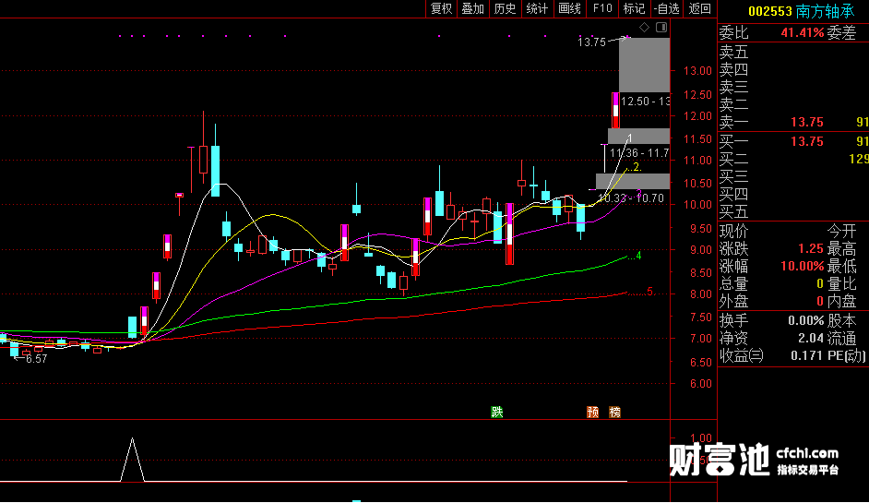Click the 换手 value 0.00%
Image resolution: width=869 pixels, height=503 pixels.
tap(806, 320)
